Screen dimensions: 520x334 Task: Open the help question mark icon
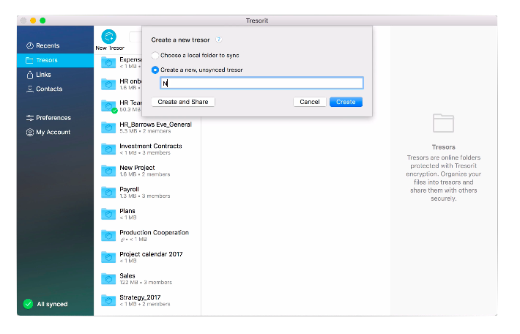(x=218, y=40)
